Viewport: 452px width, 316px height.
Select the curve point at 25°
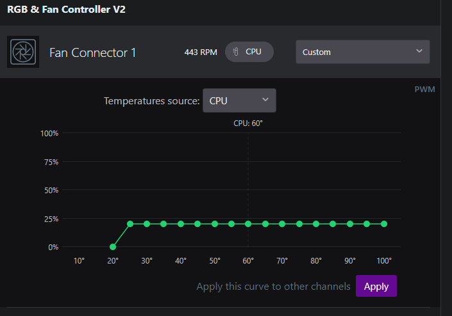click(x=130, y=224)
